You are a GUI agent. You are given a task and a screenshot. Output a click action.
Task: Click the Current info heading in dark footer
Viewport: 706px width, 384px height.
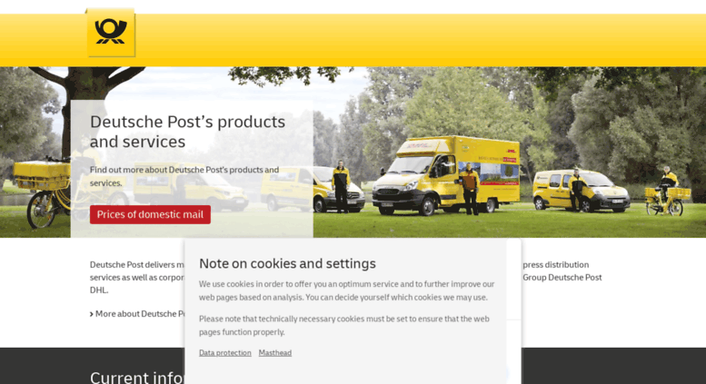137,377
